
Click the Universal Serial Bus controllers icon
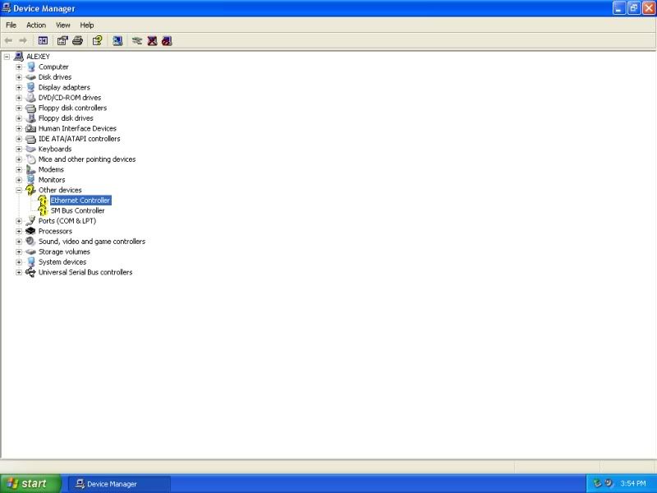(x=30, y=272)
